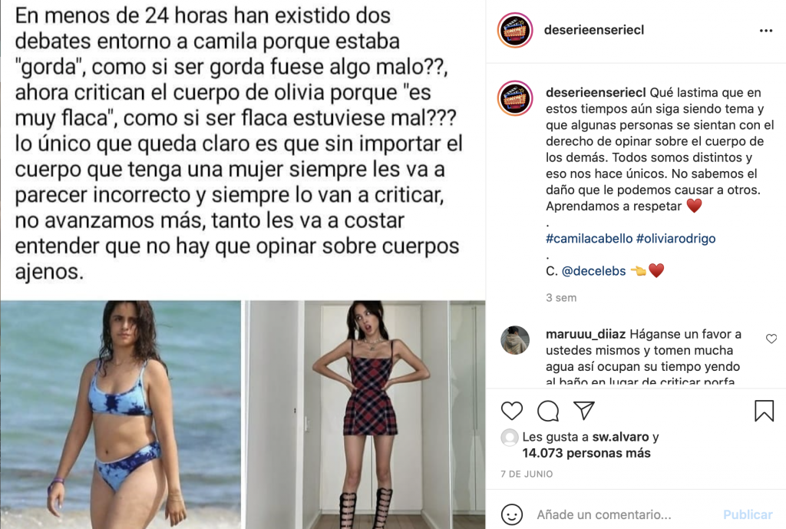Viewport: 786px width, 529px height.
Task: Click the Publicar button
Action: [x=748, y=514]
